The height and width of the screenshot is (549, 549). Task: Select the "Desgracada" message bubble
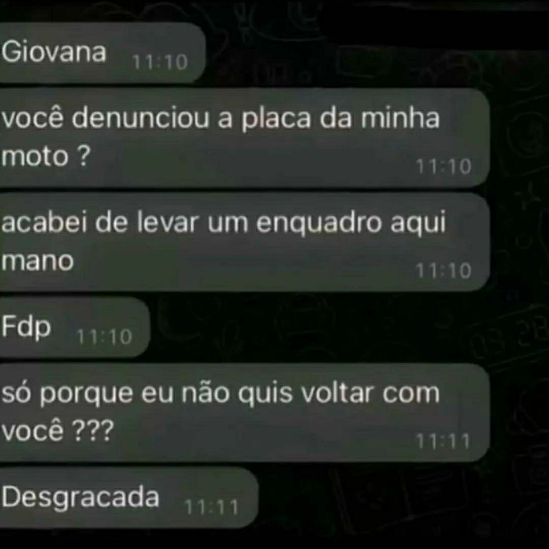click(129, 497)
